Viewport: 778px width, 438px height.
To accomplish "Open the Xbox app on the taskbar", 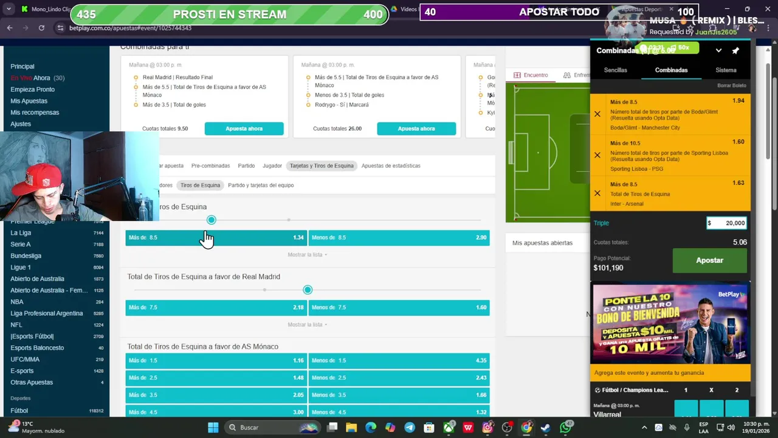I will point(449,427).
